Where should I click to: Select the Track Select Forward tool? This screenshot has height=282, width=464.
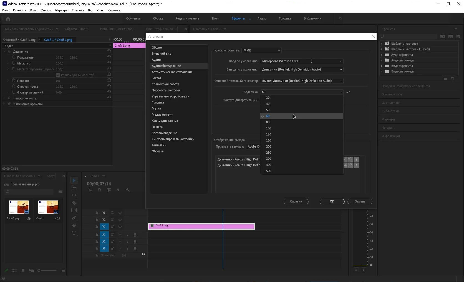74,188
